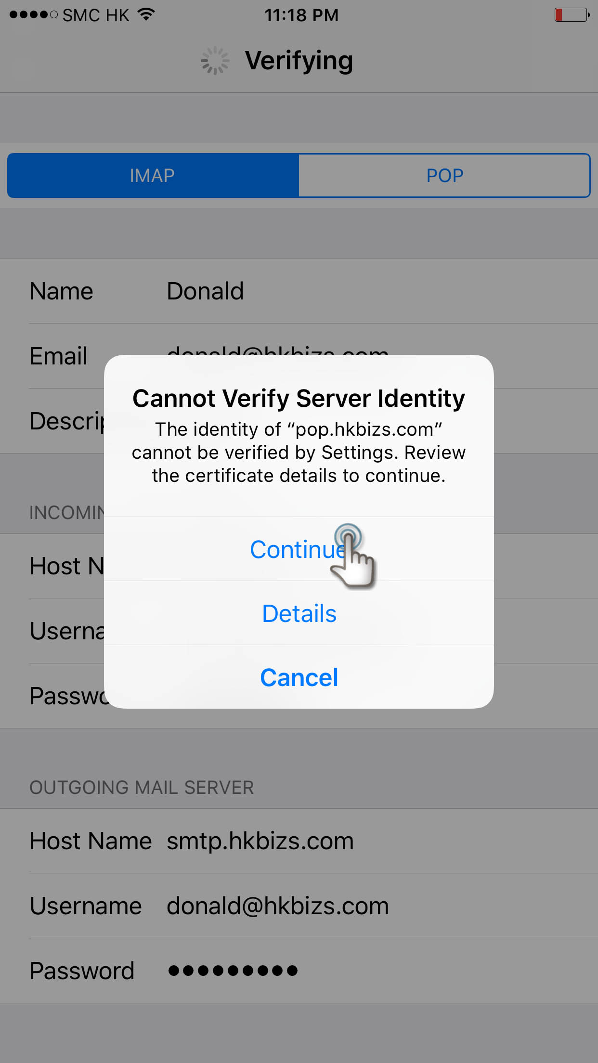
Task: Cancel the server identity alert
Action: point(299,677)
